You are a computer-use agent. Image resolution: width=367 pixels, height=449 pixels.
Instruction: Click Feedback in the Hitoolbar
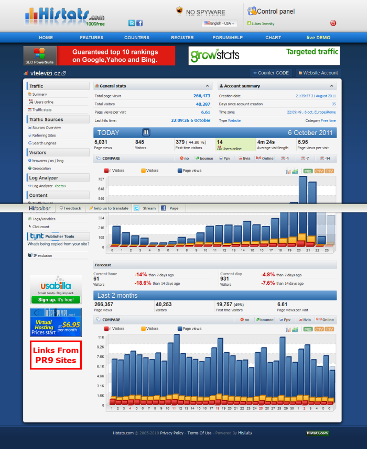[x=70, y=208]
